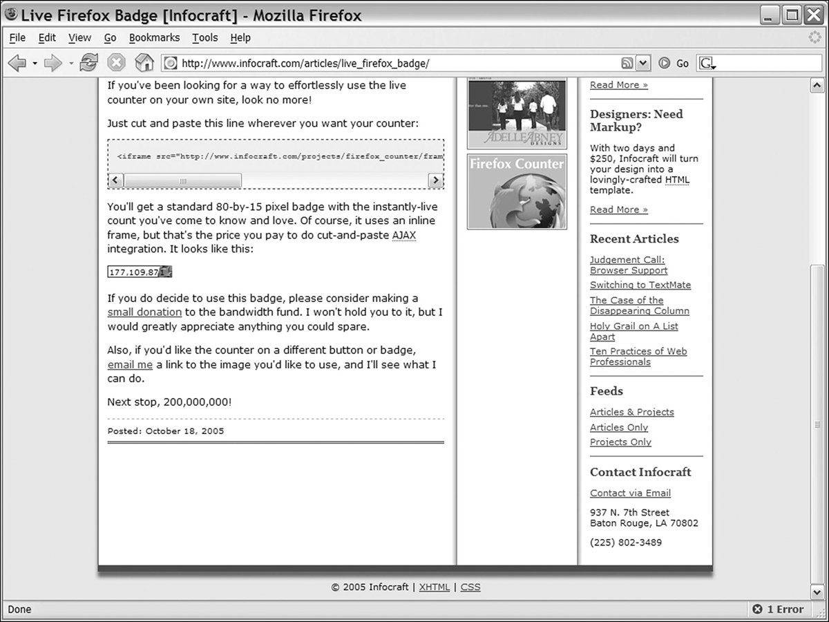Screen dimensions: 829x622
Task: Open the Bookmarks menu
Action: point(154,38)
